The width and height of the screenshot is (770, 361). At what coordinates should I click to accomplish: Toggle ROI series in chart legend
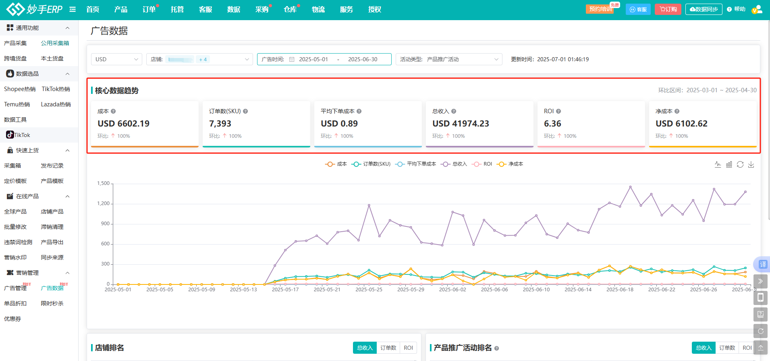(x=483, y=164)
